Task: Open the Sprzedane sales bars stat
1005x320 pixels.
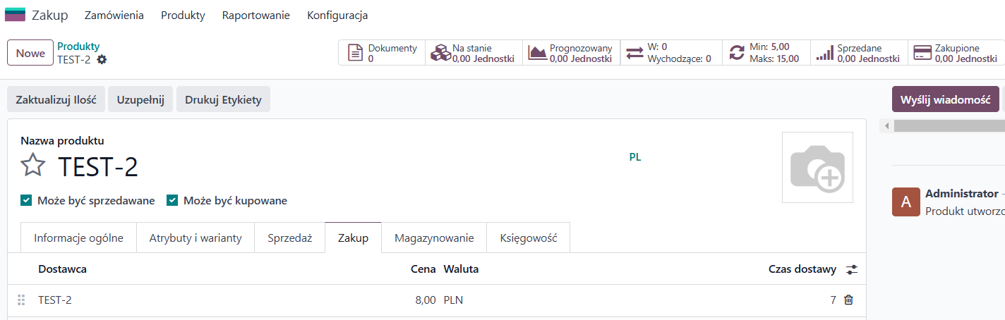Action: [858, 53]
